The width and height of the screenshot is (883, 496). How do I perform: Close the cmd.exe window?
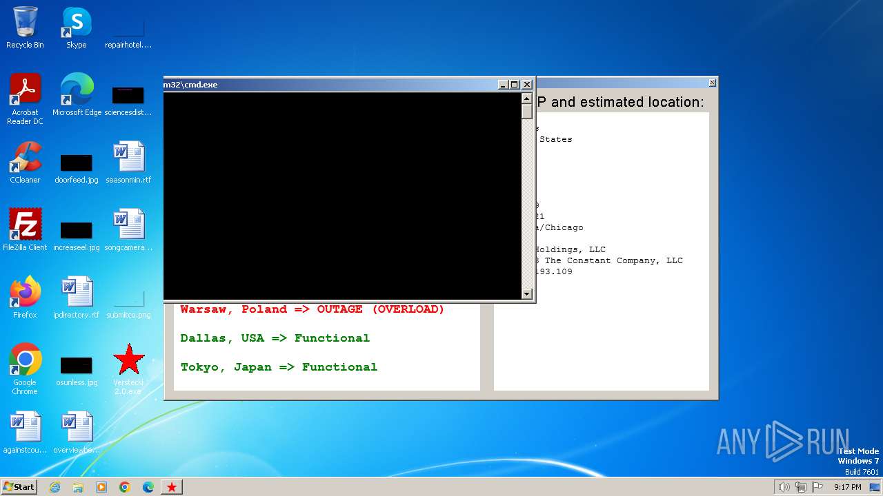click(x=527, y=85)
